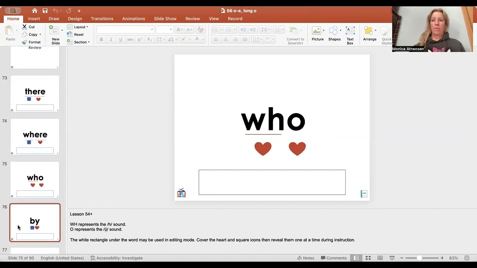Viewport: 477px width, 268px height.
Task: Center the text
Action: pyautogui.click(x=225, y=39)
